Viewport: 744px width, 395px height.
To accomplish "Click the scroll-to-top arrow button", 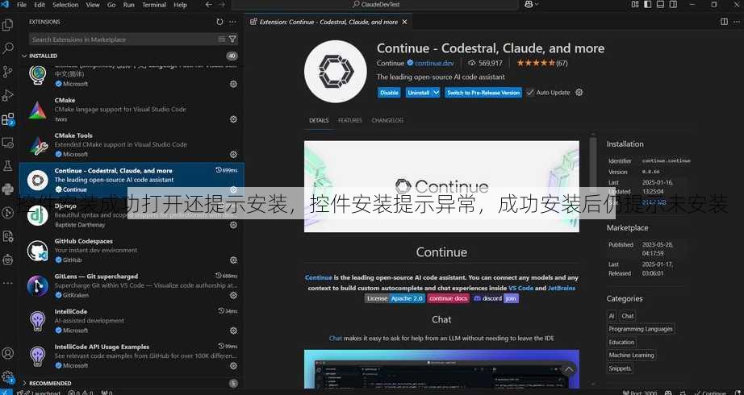I will (568, 370).
